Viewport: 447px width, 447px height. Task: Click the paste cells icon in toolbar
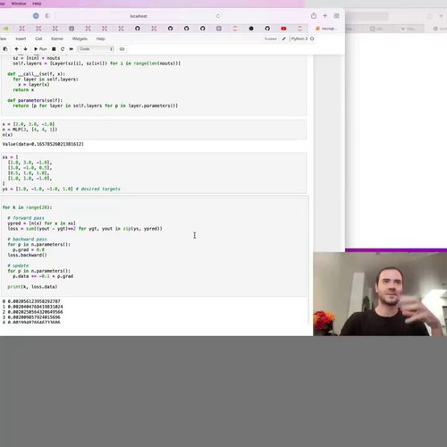point(5,49)
